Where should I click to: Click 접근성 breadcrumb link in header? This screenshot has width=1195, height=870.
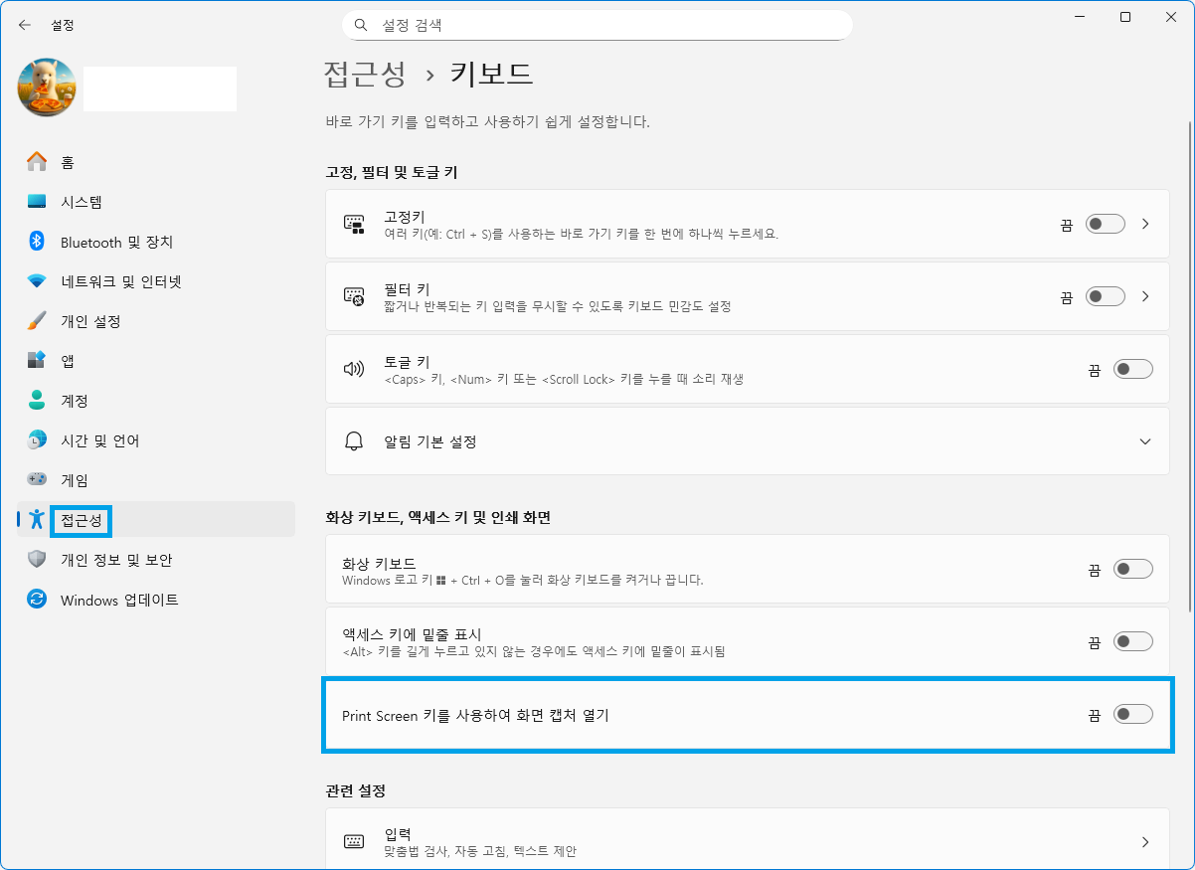pyautogui.click(x=365, y=74)
